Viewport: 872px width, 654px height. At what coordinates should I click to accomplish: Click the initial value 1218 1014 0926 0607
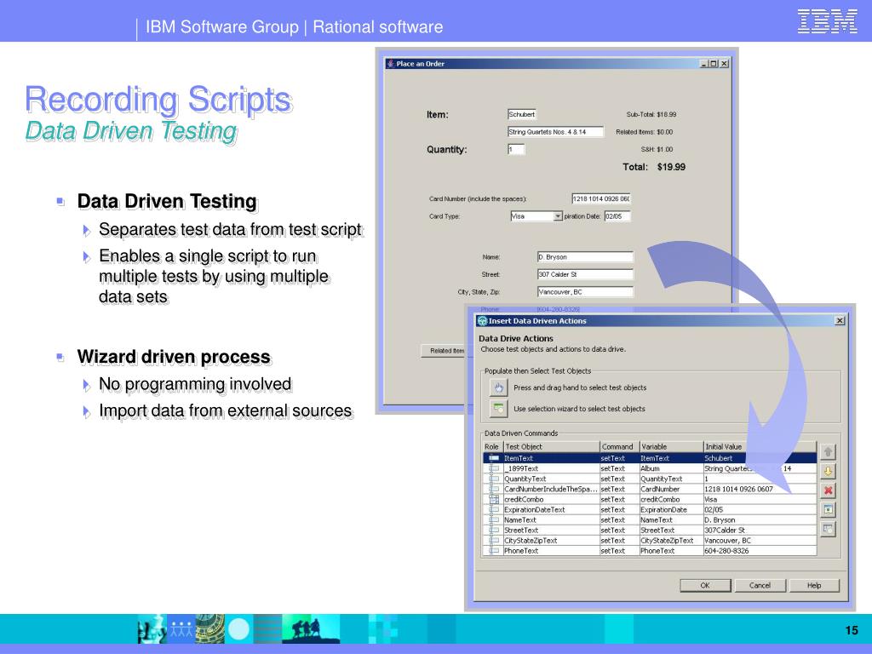click(760, 489)
